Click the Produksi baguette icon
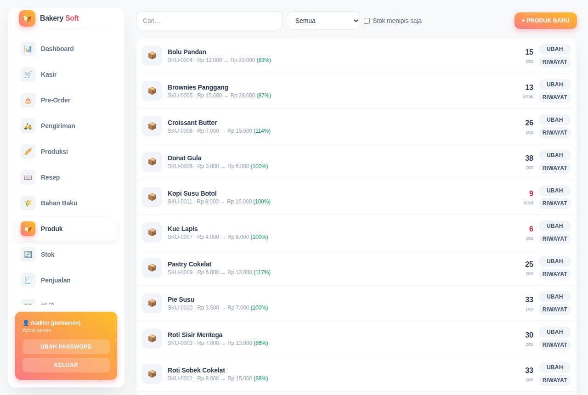588x395 pixels. (28, 152)
